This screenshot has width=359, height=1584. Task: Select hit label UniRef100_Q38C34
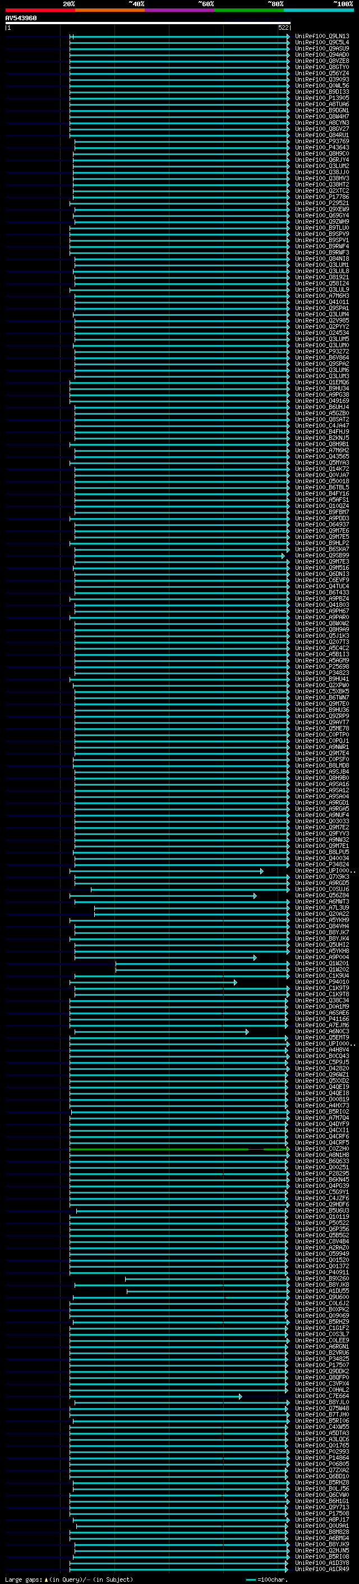point(322,1000)
